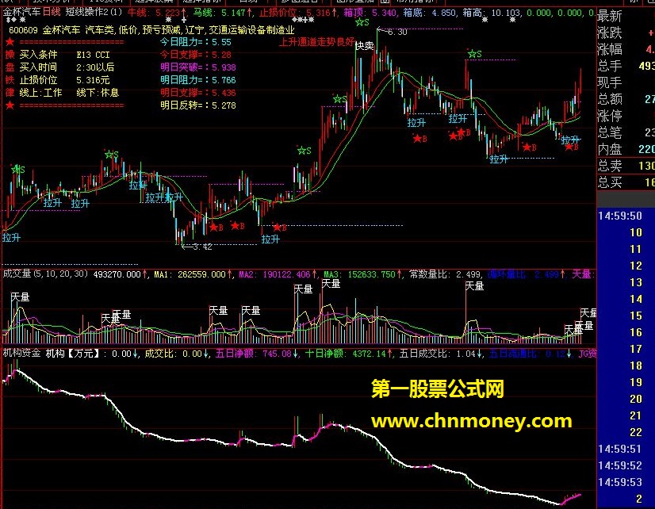This screenshot has width=655, height=509.
Task: Click the bottom red star in the legend
Action: [10, 105]
